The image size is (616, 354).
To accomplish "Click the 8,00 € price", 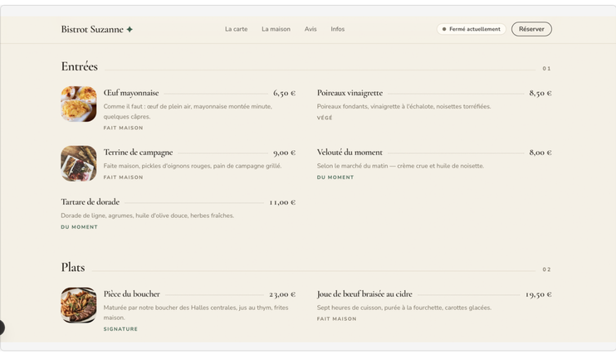I will tap(540, 153).
